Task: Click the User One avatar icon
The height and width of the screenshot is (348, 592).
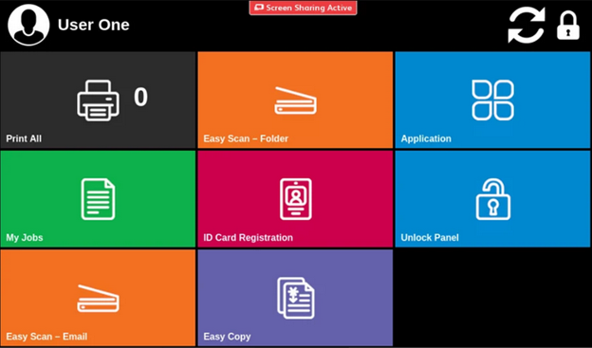Action: click(x=28, y=25)
